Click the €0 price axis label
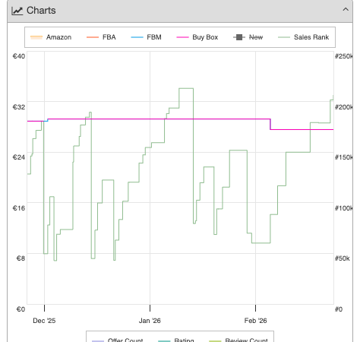Viewport: 360px width, 342px height. 21,309
